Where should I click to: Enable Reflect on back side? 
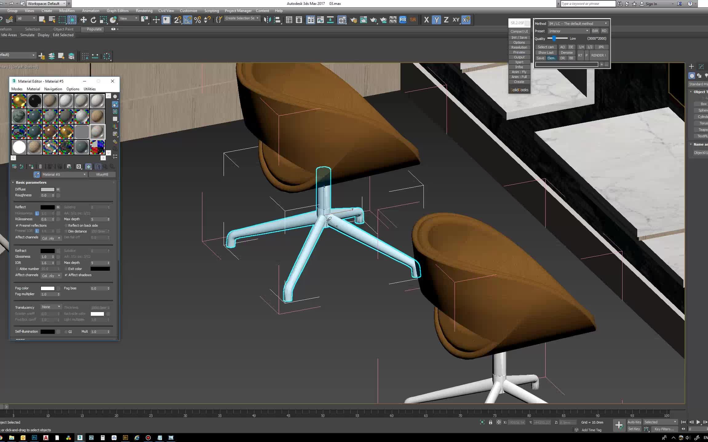[66, 225]
